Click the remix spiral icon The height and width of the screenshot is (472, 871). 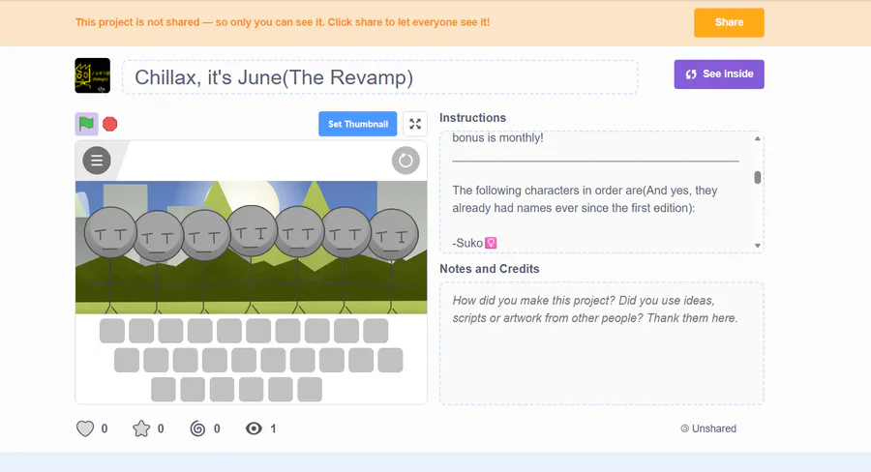197,428
